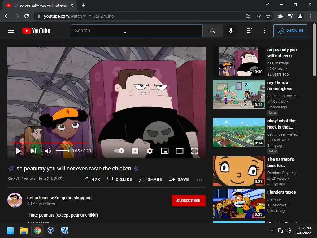Screen dimensions: 317x238
Task: Reload the page
Action: coord(27,16)
